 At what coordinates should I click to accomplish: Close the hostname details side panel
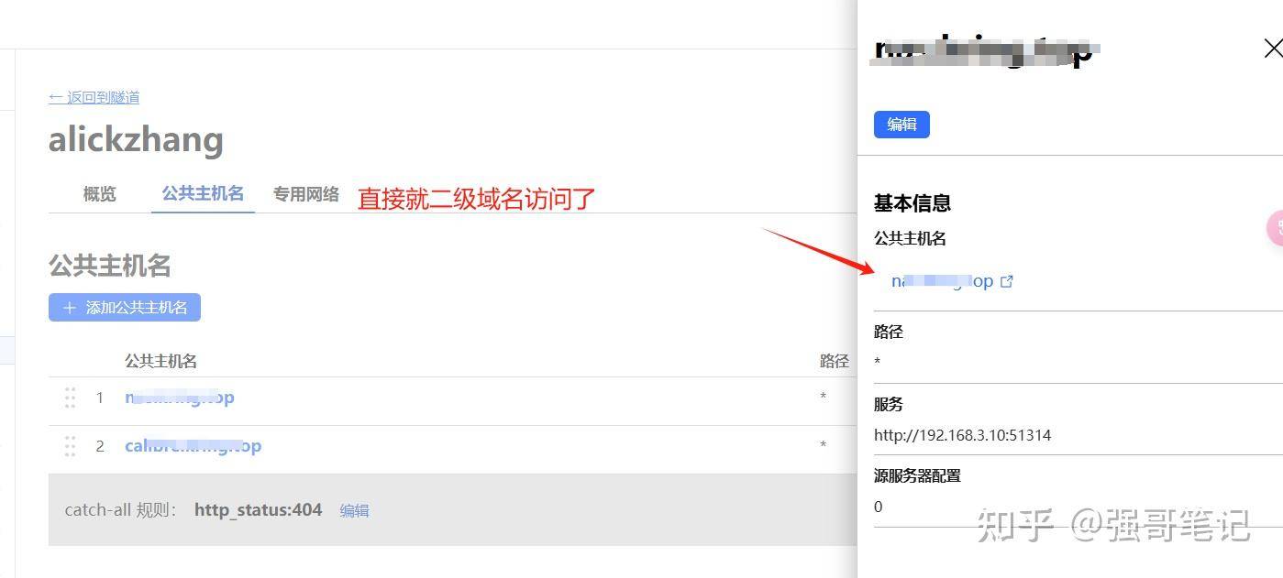tap(1273, 49)
